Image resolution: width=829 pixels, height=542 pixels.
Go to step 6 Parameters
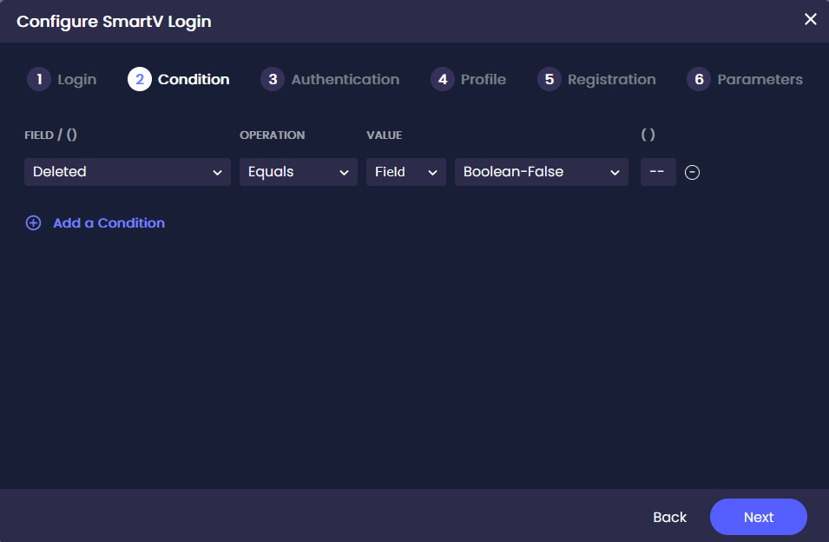click(x=745, y=79)
